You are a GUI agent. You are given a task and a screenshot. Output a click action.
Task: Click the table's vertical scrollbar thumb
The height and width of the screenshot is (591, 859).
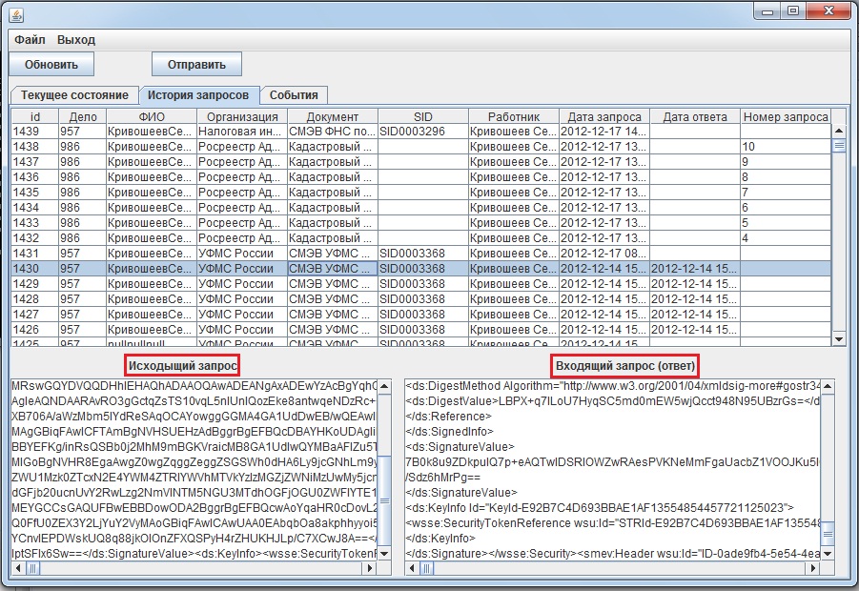[x=839, y=146]
